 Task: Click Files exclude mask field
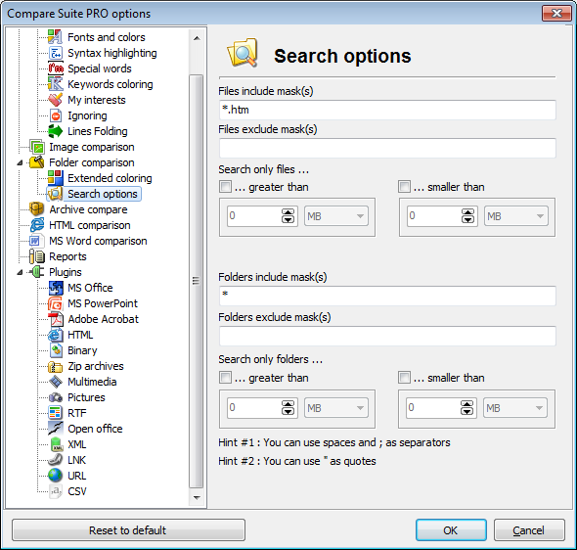coord(387,148)
